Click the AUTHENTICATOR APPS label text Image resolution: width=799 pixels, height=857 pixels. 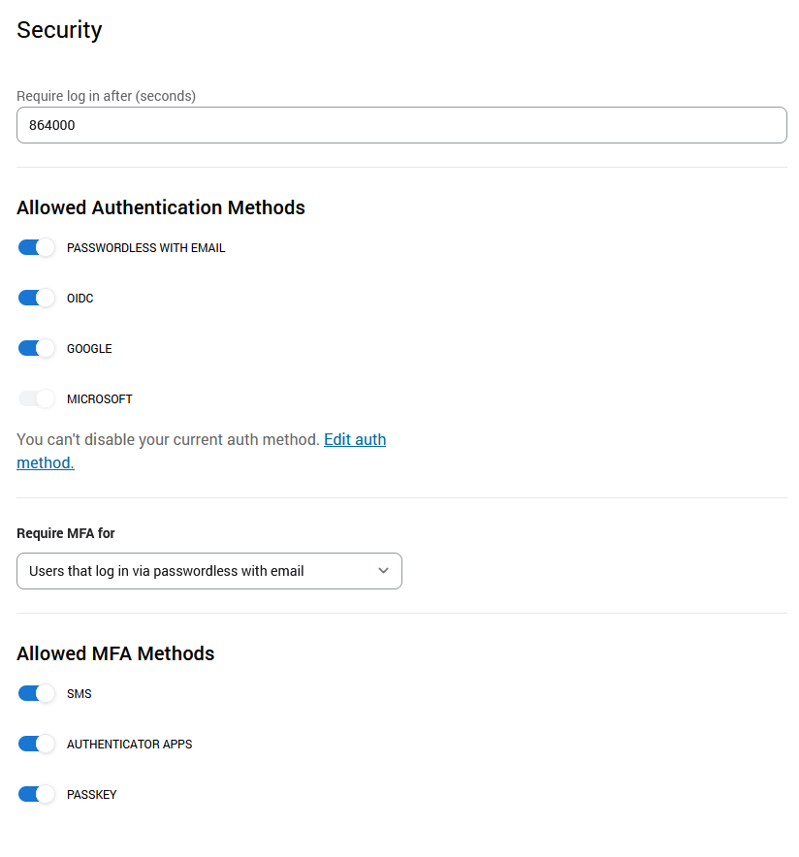[x=129, y=745]
